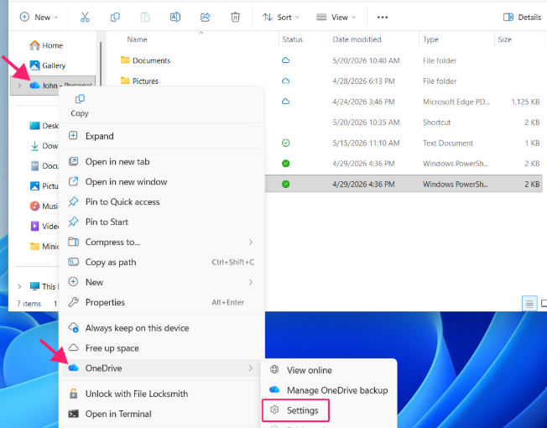This screenshot has height=428, width=547.
Task: Choose Open in Terminal
Action: (162, 414)
